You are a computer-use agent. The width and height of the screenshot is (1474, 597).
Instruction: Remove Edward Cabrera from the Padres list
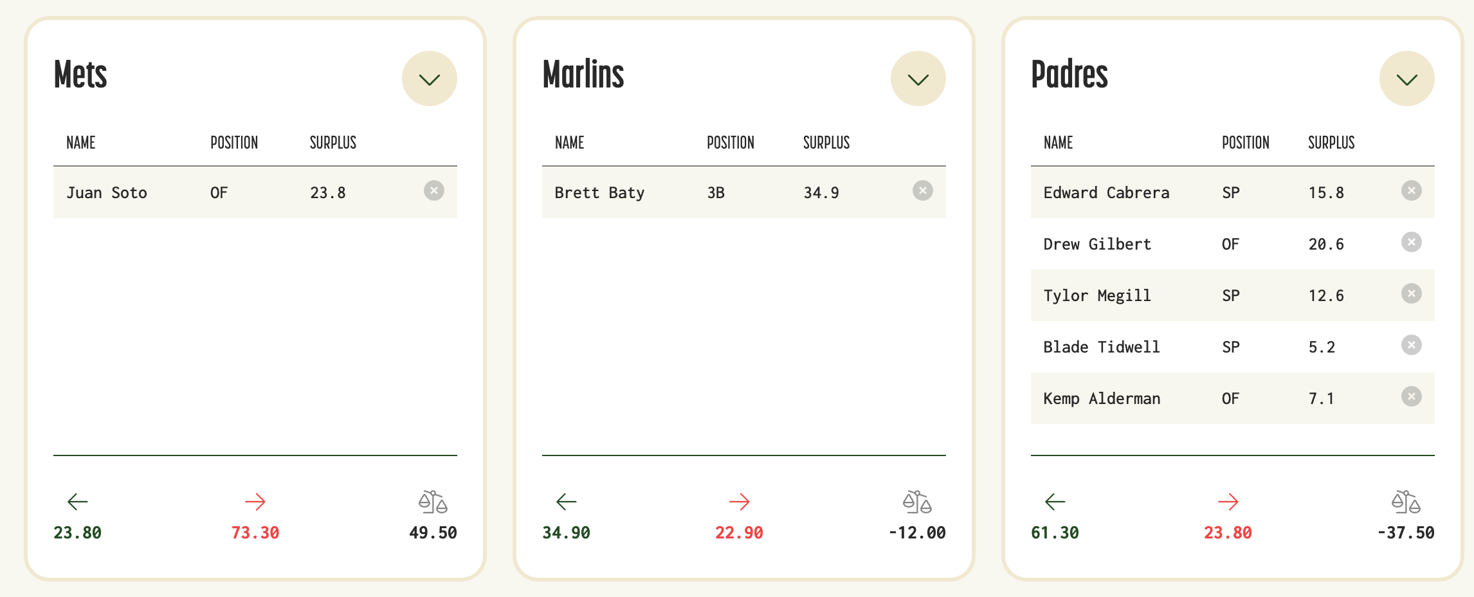click(1412, 190)
